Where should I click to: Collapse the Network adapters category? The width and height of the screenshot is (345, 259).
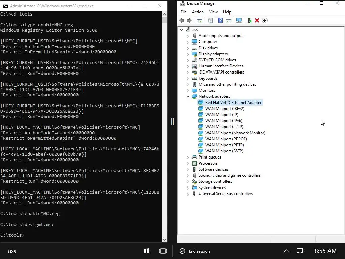188,96
